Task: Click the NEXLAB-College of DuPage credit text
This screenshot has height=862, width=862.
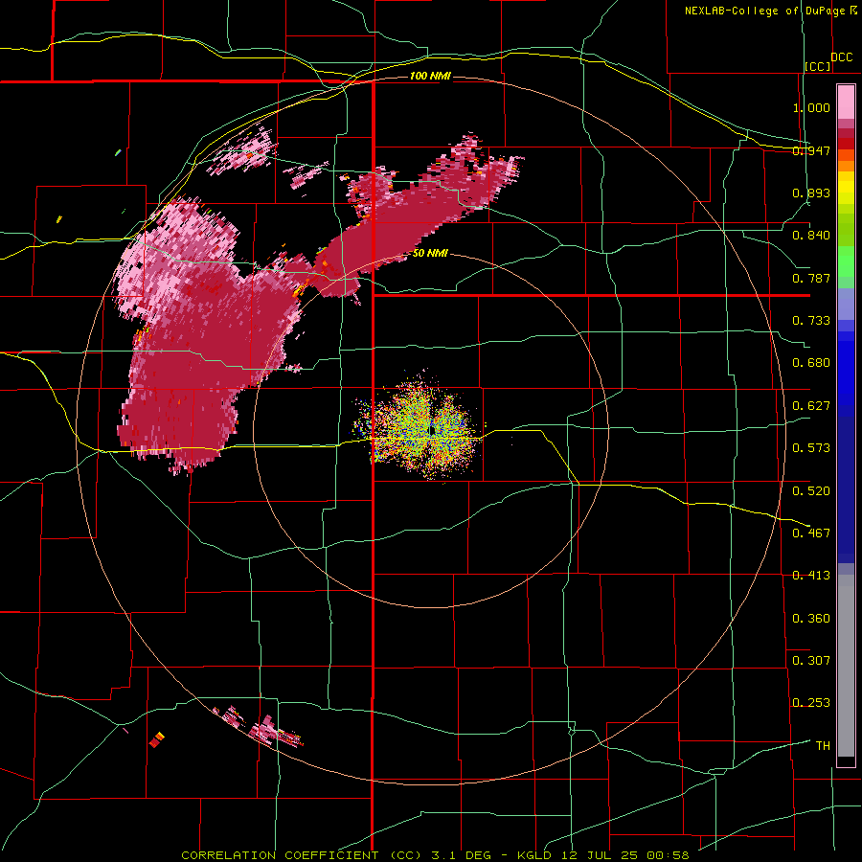Action: 764,11
